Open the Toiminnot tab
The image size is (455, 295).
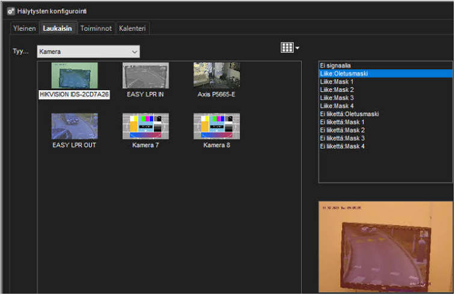[x=96, y=28]
